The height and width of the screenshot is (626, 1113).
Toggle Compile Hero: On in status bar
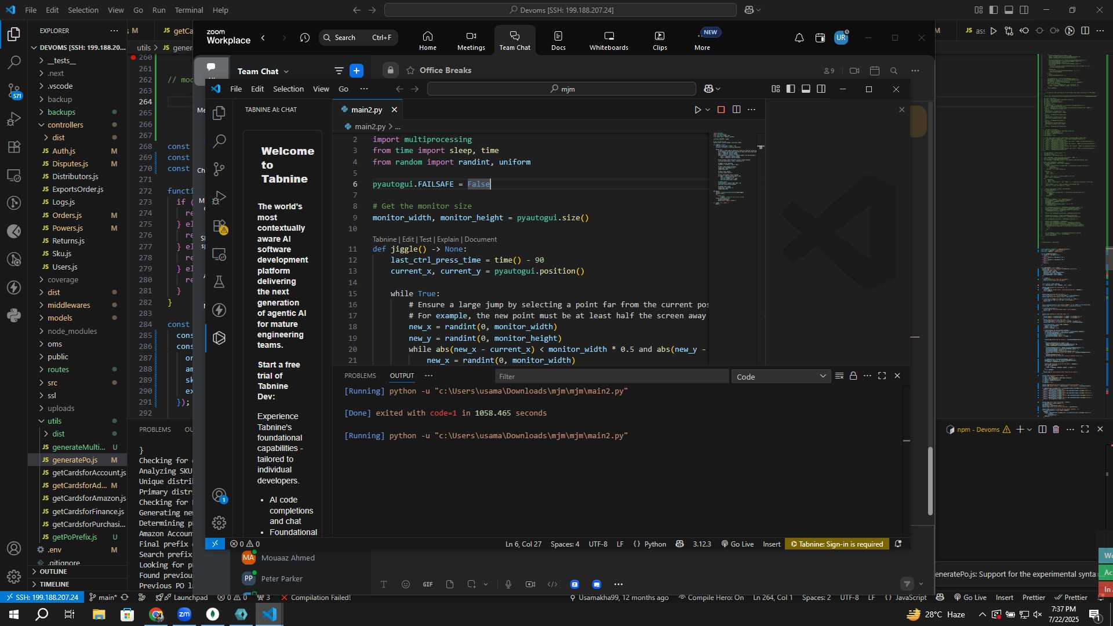[x=711, y=598]
